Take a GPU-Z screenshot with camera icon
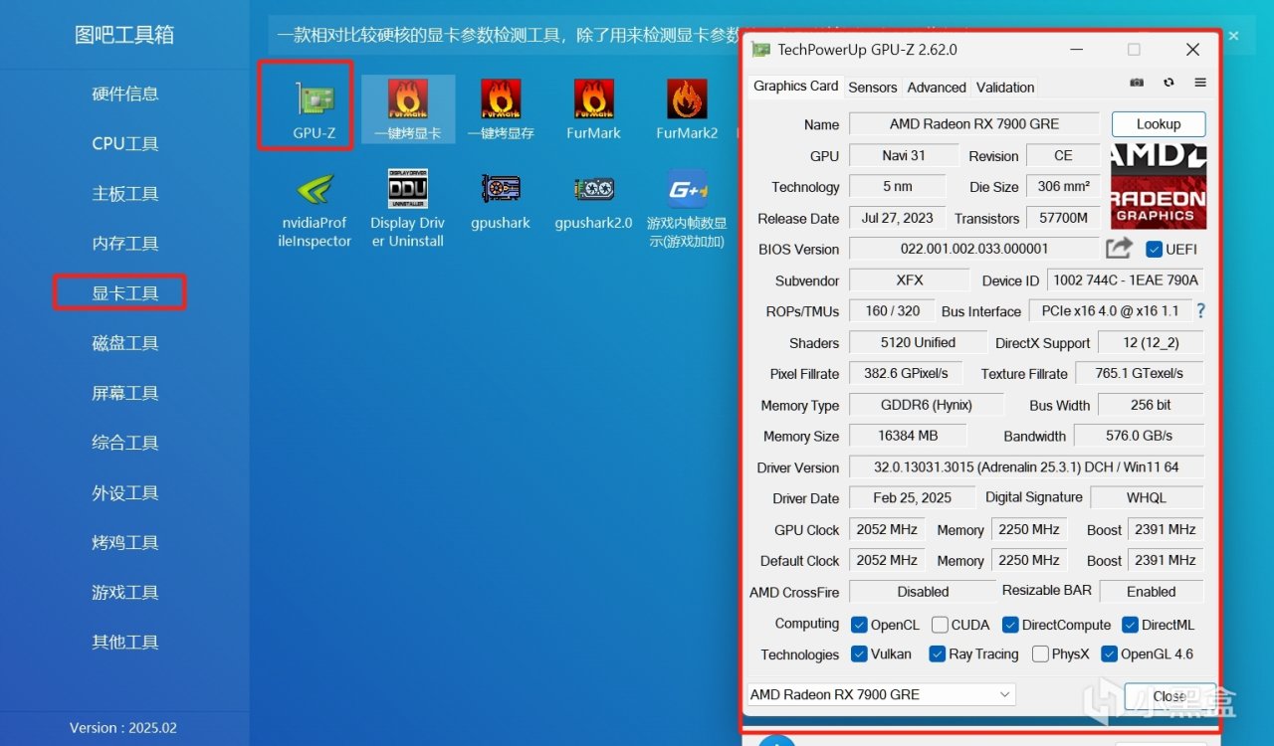1274x746 pixels. coord(1138,84)
